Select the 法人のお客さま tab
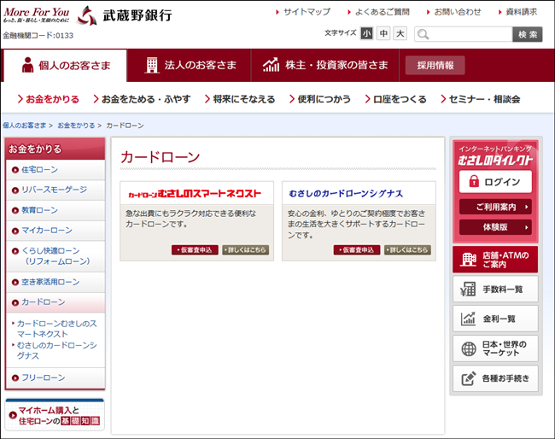This screenshot has height=439, width=555. click(189, 66)
